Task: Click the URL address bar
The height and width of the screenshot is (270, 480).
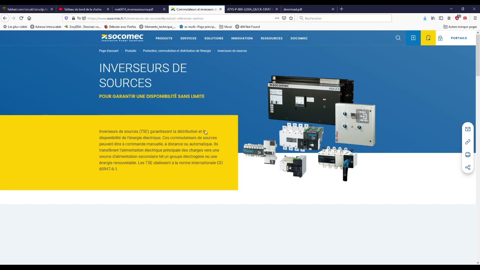Action: (180, 18)
